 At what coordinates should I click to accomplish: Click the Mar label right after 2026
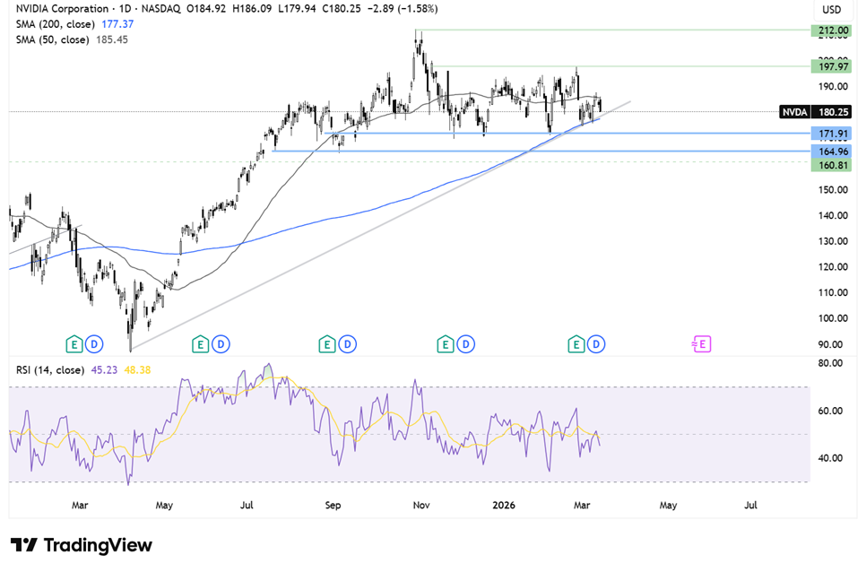582,505
